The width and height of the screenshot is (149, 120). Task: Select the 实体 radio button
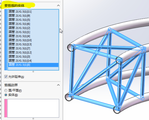(6, 95)
